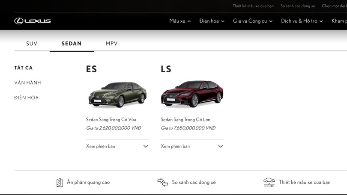347x195 pixels.
Task: Open the Giá và Công cụ dropdown
Action: [252, 21]
